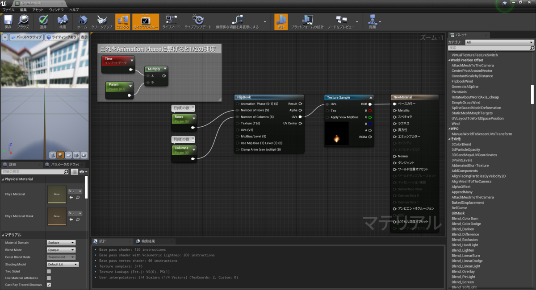Open the 編集 (Edit) menu
The height and width of the screenshot is (290, 536).
point(23,10)
